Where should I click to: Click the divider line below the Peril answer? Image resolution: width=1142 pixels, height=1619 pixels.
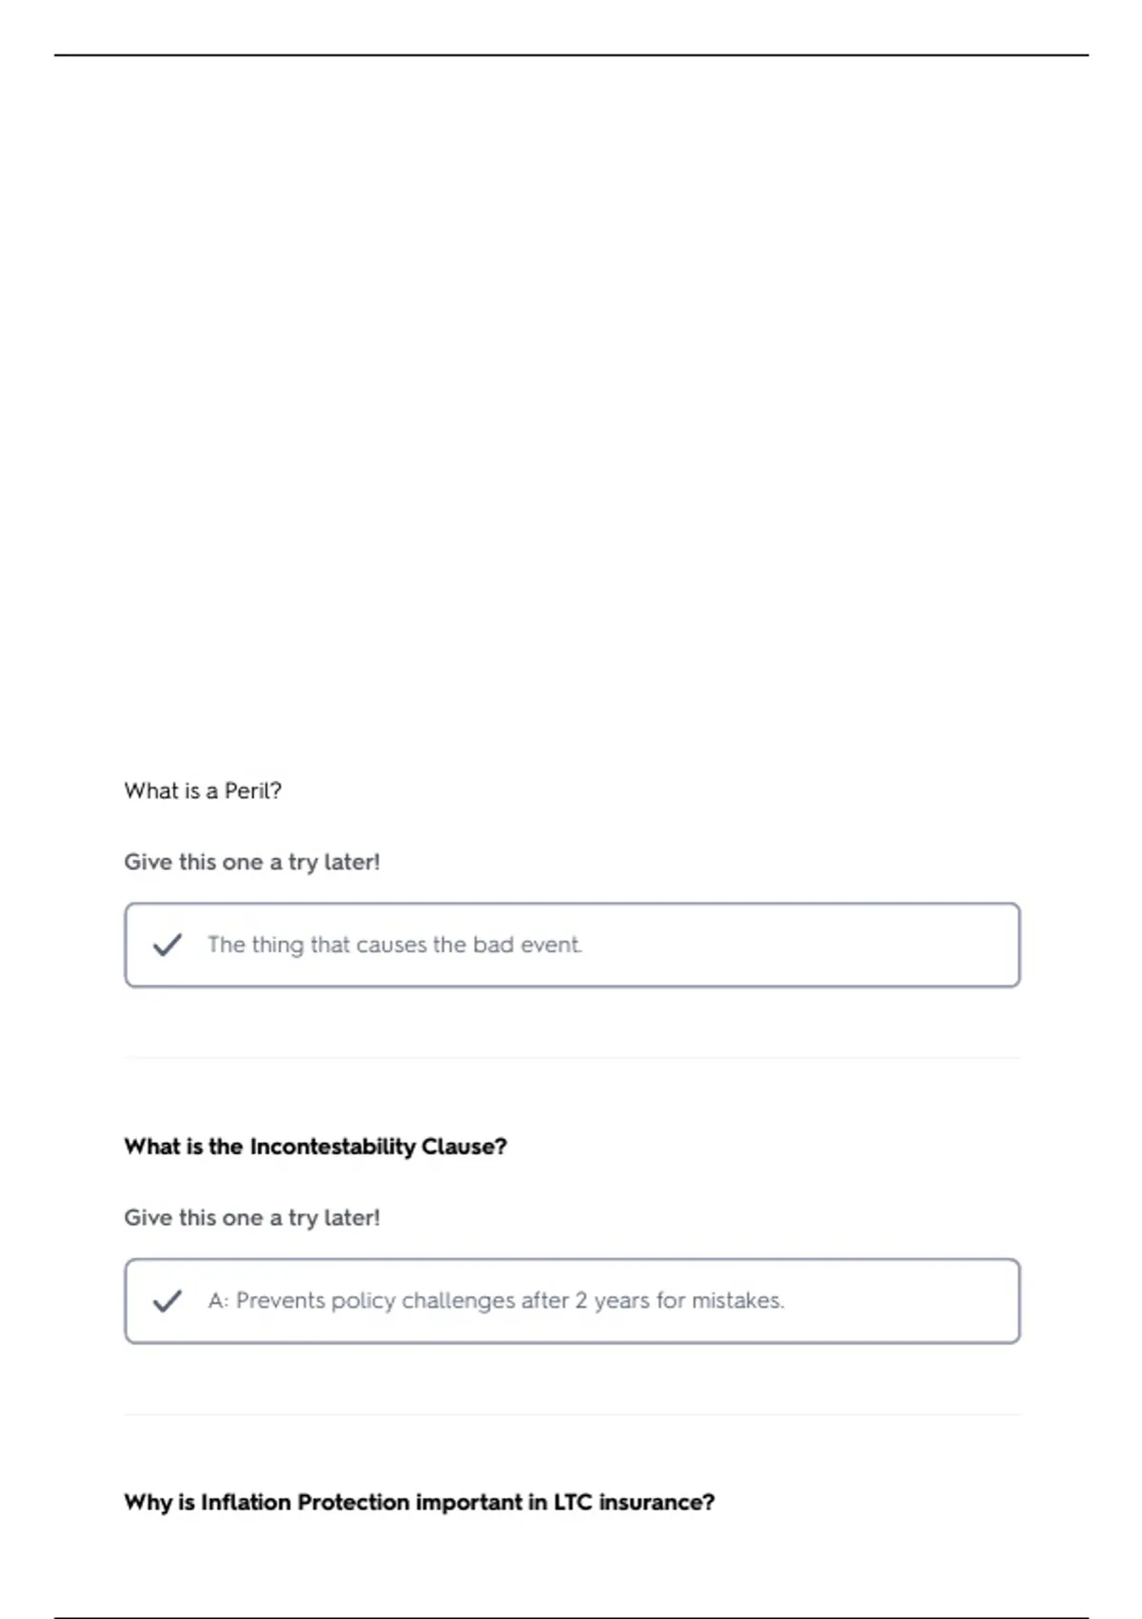click(x=572, y=1058)
